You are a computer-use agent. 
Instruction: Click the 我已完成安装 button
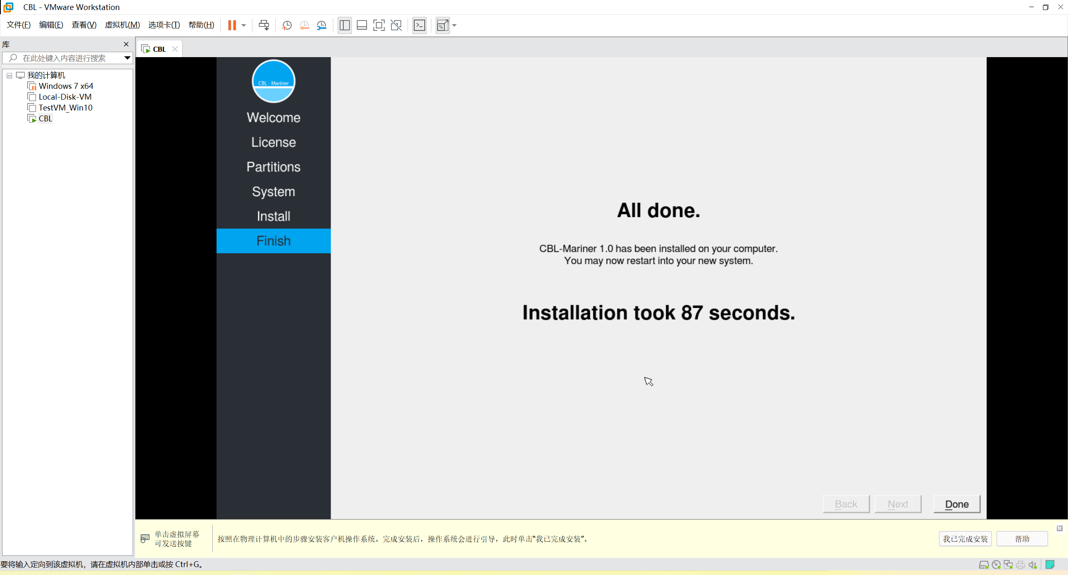965,539
